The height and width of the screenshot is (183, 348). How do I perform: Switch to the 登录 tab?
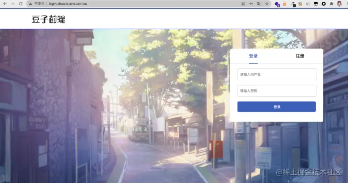pyautogui.click(x=253, y=56)
